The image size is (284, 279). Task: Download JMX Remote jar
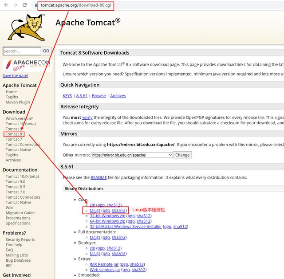pyautogui.click(x=104, y=264)
